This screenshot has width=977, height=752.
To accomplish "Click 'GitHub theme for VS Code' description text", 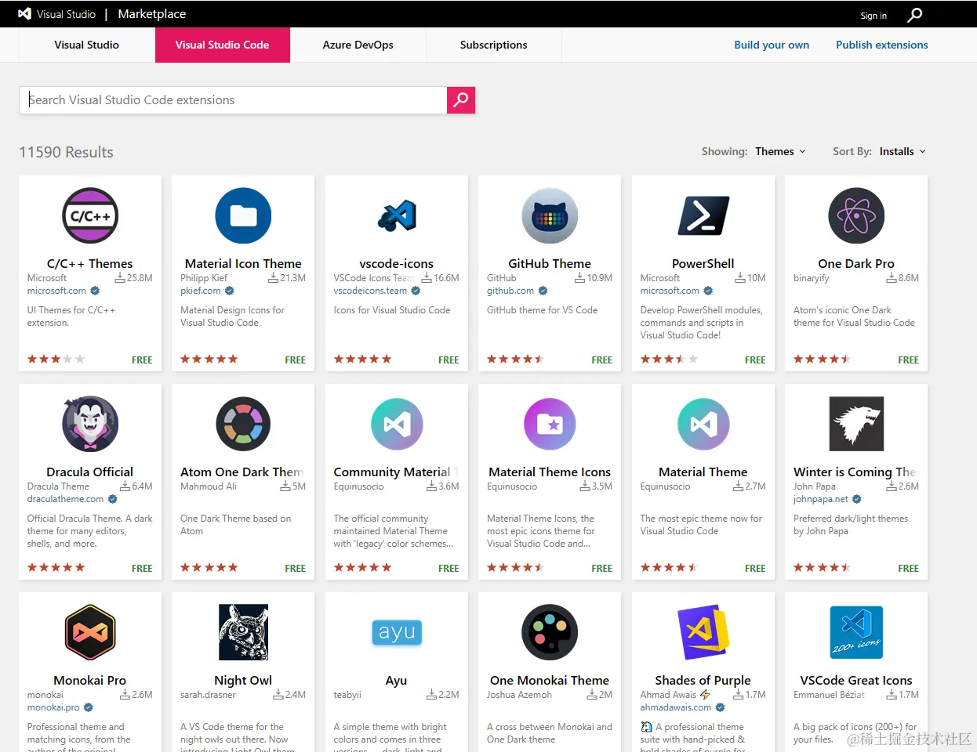I will [x=543, y=310].
